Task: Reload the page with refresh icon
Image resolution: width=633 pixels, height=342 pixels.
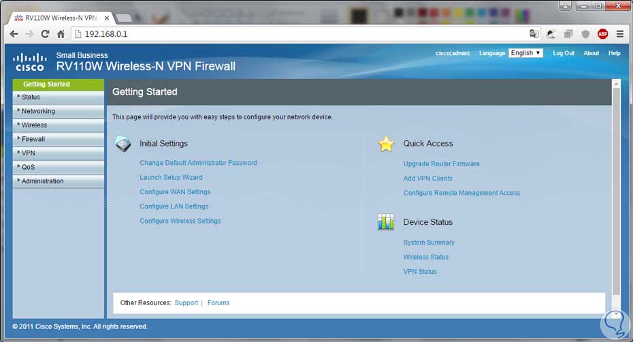Action: point(45,34)
